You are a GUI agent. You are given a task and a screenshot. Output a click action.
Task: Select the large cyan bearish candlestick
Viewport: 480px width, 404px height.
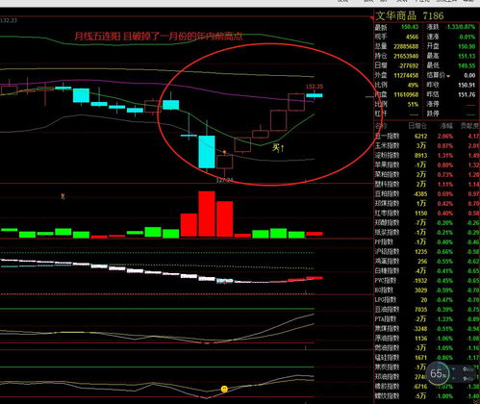coord(207,151)
